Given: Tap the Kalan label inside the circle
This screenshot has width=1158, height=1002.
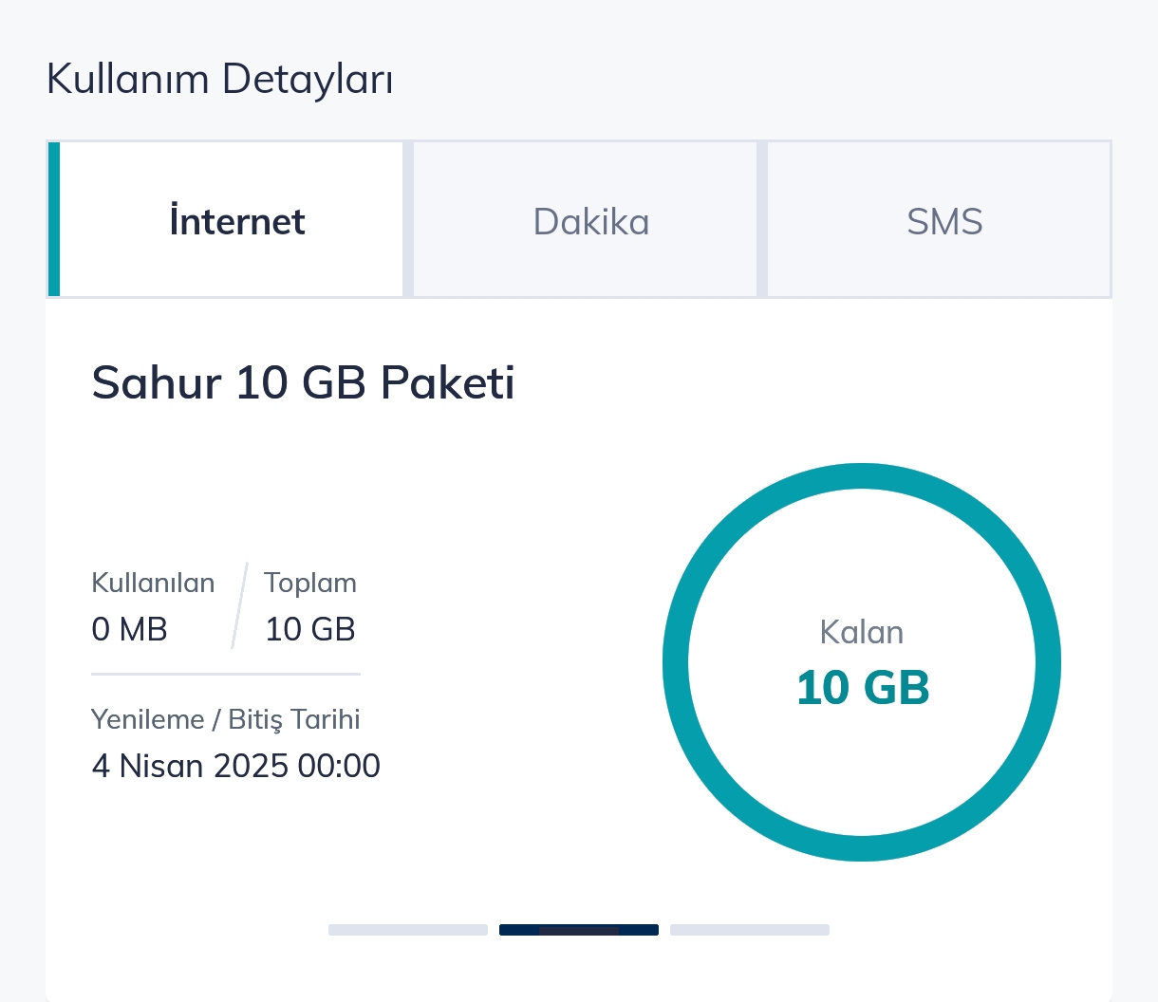Looking at the screenshot, I should click(861, 633).
